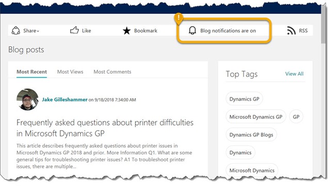Click the Like label
Screen dimensions: 330x186
87,30
